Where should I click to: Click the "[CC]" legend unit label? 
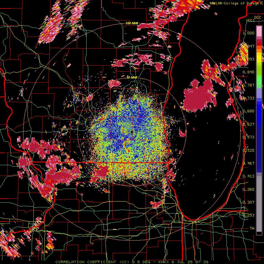point(251,20)
